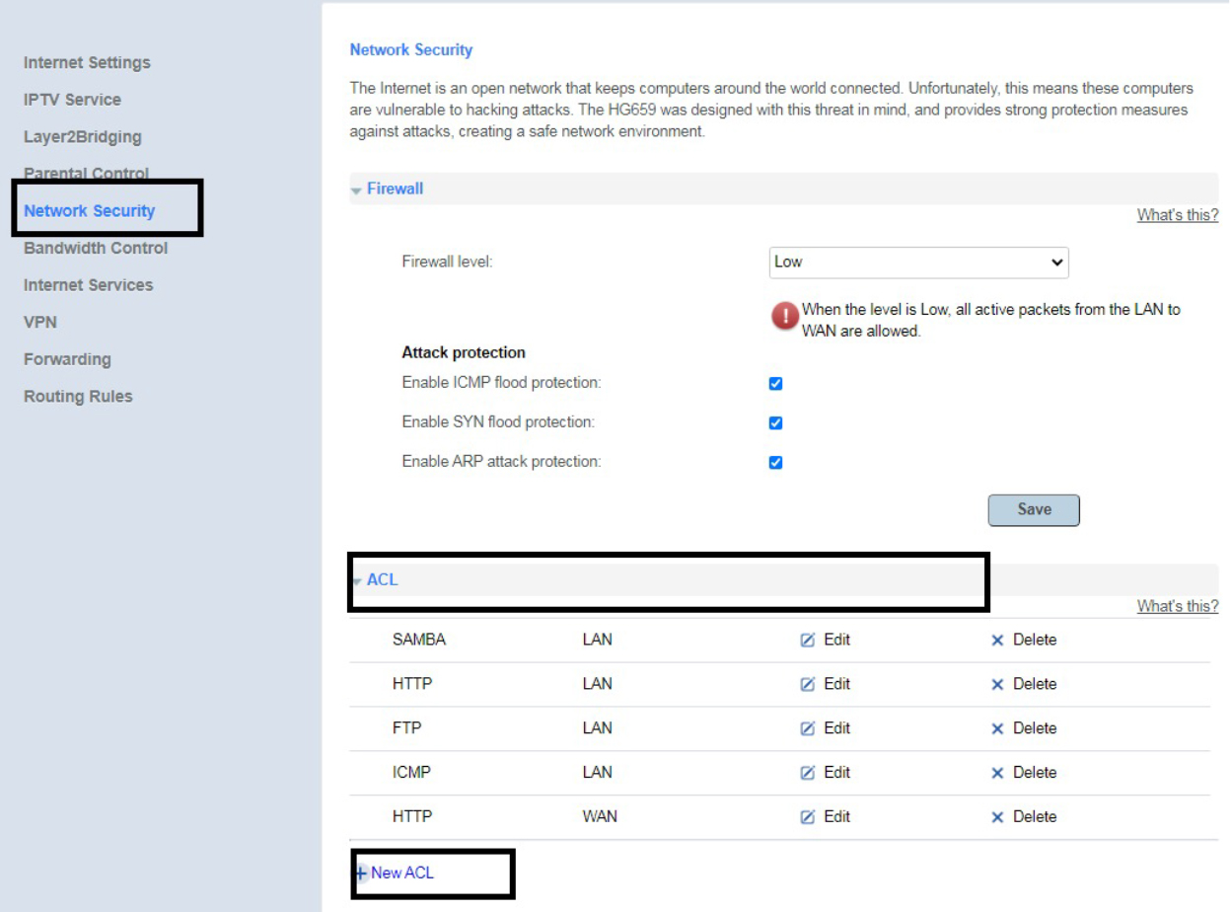The image size is (1231, 912).
Task: Go to VPN settings
Action: pyautogui.click(x=40, y=322)
